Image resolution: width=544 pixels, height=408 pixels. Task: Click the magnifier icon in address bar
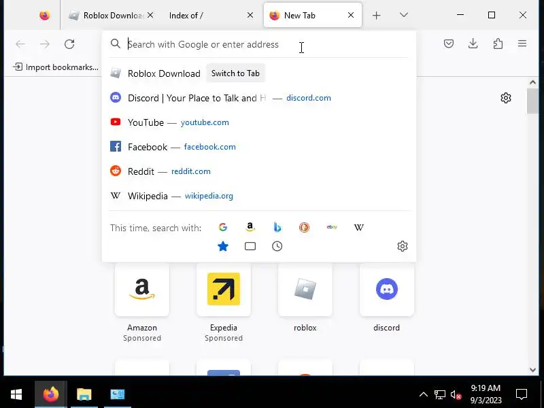pyautogui.click(x=115, y=44)
